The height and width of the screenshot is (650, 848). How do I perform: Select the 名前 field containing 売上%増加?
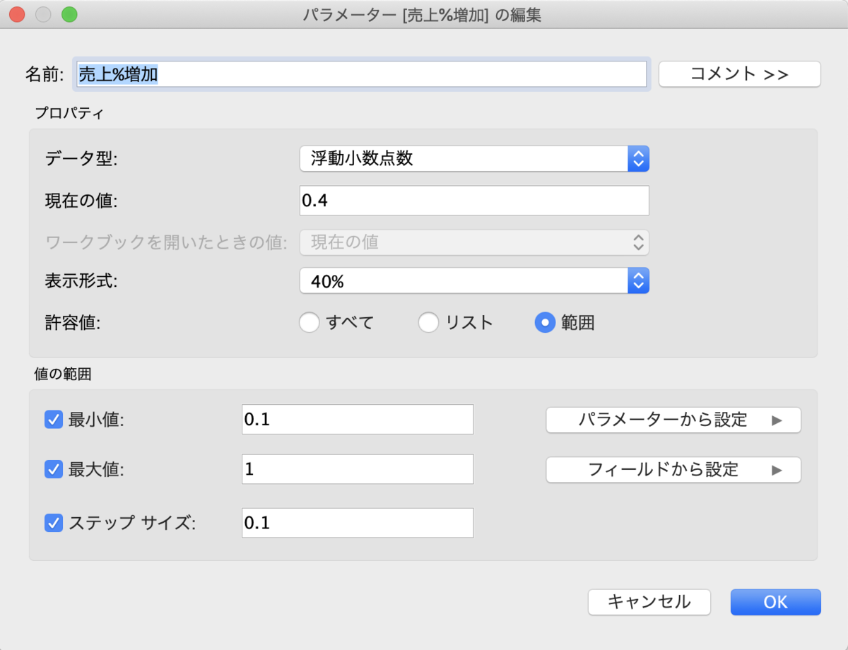tap(361, 73)
